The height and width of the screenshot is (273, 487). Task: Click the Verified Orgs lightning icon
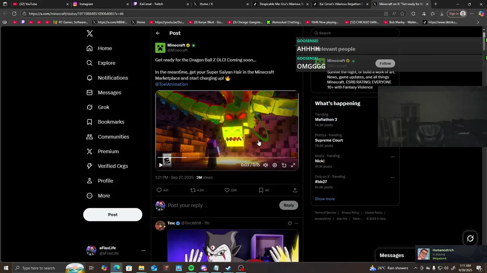(x=89, y=166)
